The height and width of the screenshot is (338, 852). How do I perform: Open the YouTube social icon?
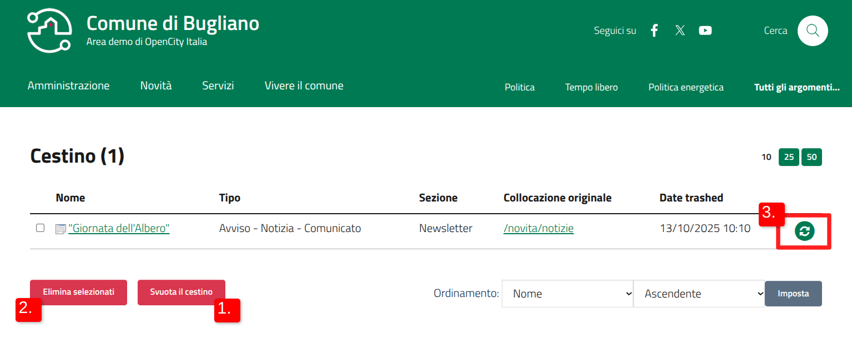click(x=705, y=31)
